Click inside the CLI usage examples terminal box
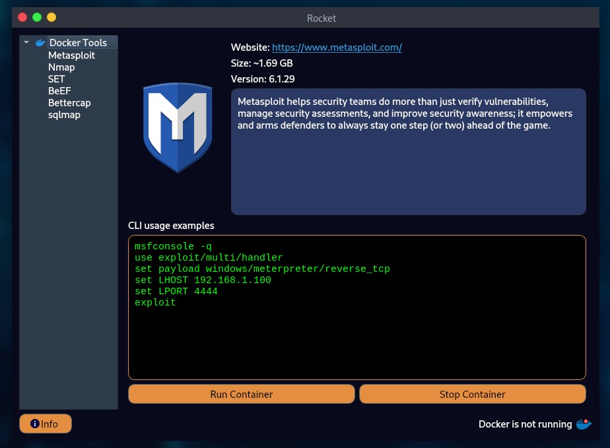 click(357, 307)
